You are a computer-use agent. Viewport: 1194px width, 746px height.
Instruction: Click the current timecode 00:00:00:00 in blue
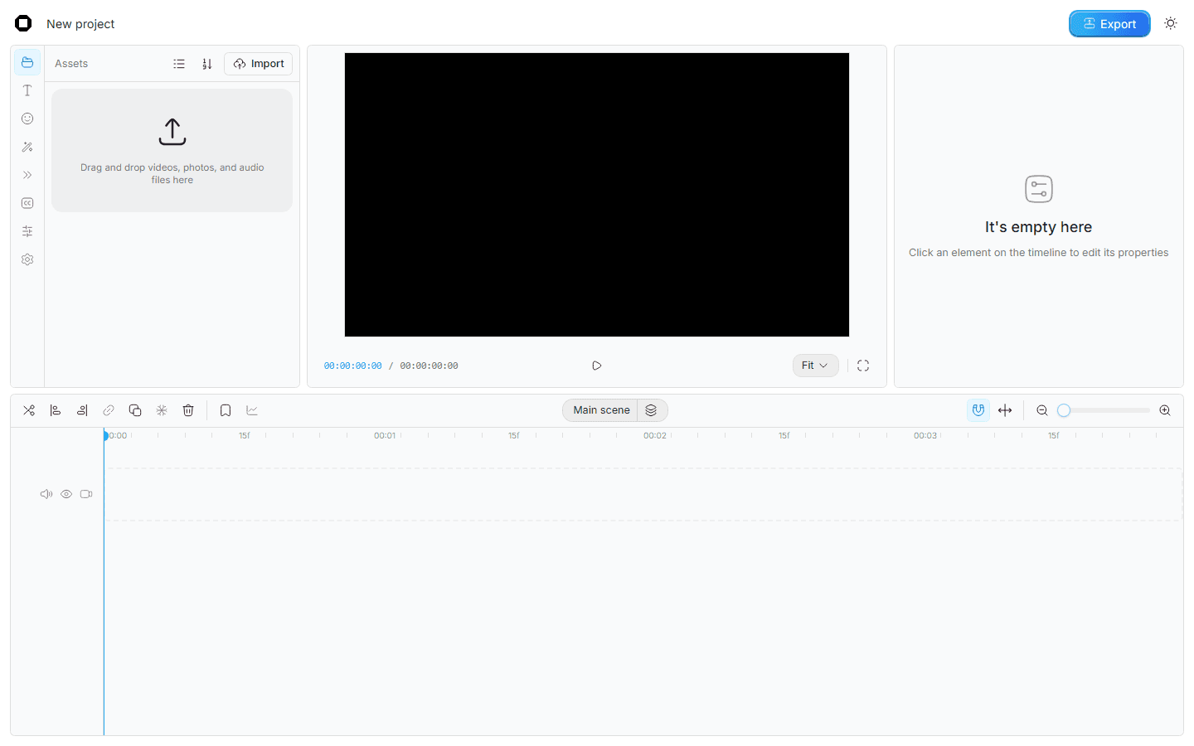(353, 366)
